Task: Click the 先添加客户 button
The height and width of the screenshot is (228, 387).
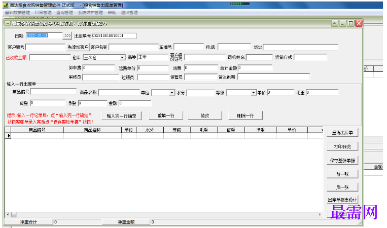Action: (78, 47)
